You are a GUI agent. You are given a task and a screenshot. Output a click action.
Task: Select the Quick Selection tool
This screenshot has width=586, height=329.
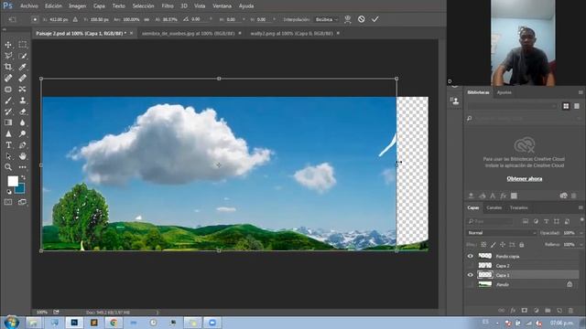point(22,56)
